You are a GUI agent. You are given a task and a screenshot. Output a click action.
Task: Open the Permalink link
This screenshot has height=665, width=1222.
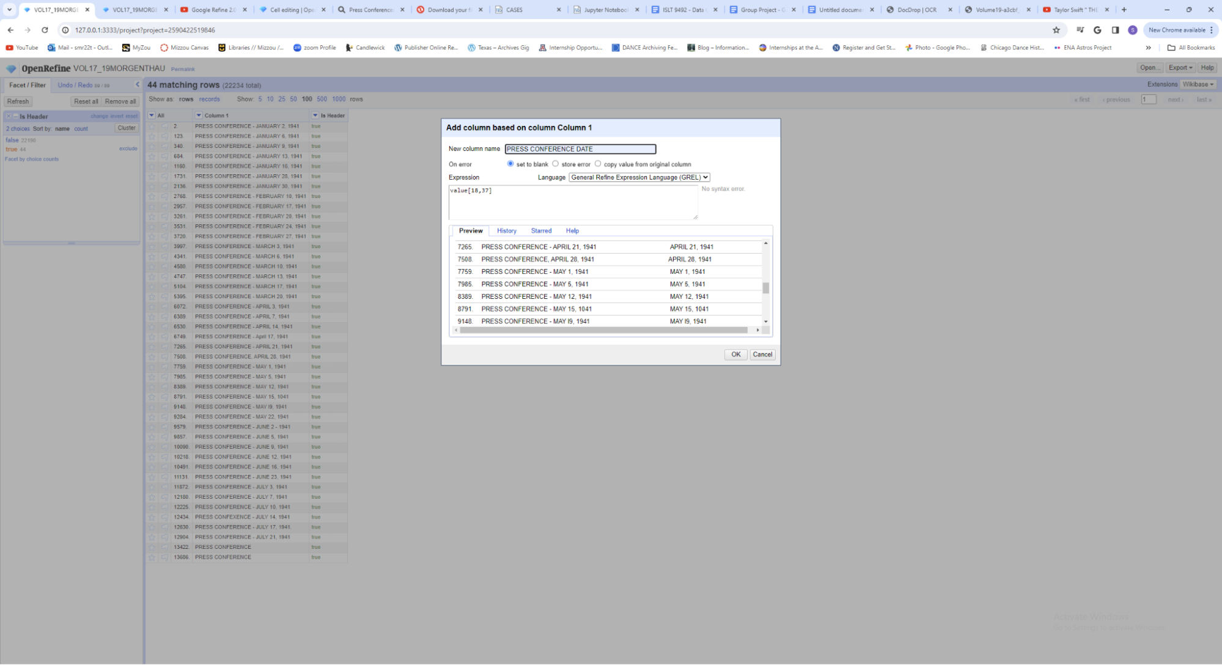click(183, 70)
